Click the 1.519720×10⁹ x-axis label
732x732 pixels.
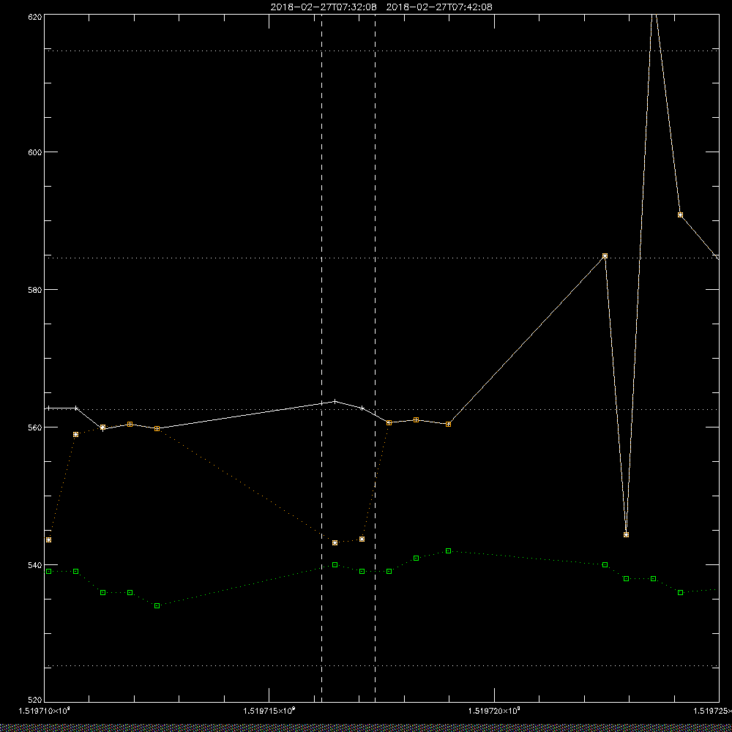coord(494,711)
